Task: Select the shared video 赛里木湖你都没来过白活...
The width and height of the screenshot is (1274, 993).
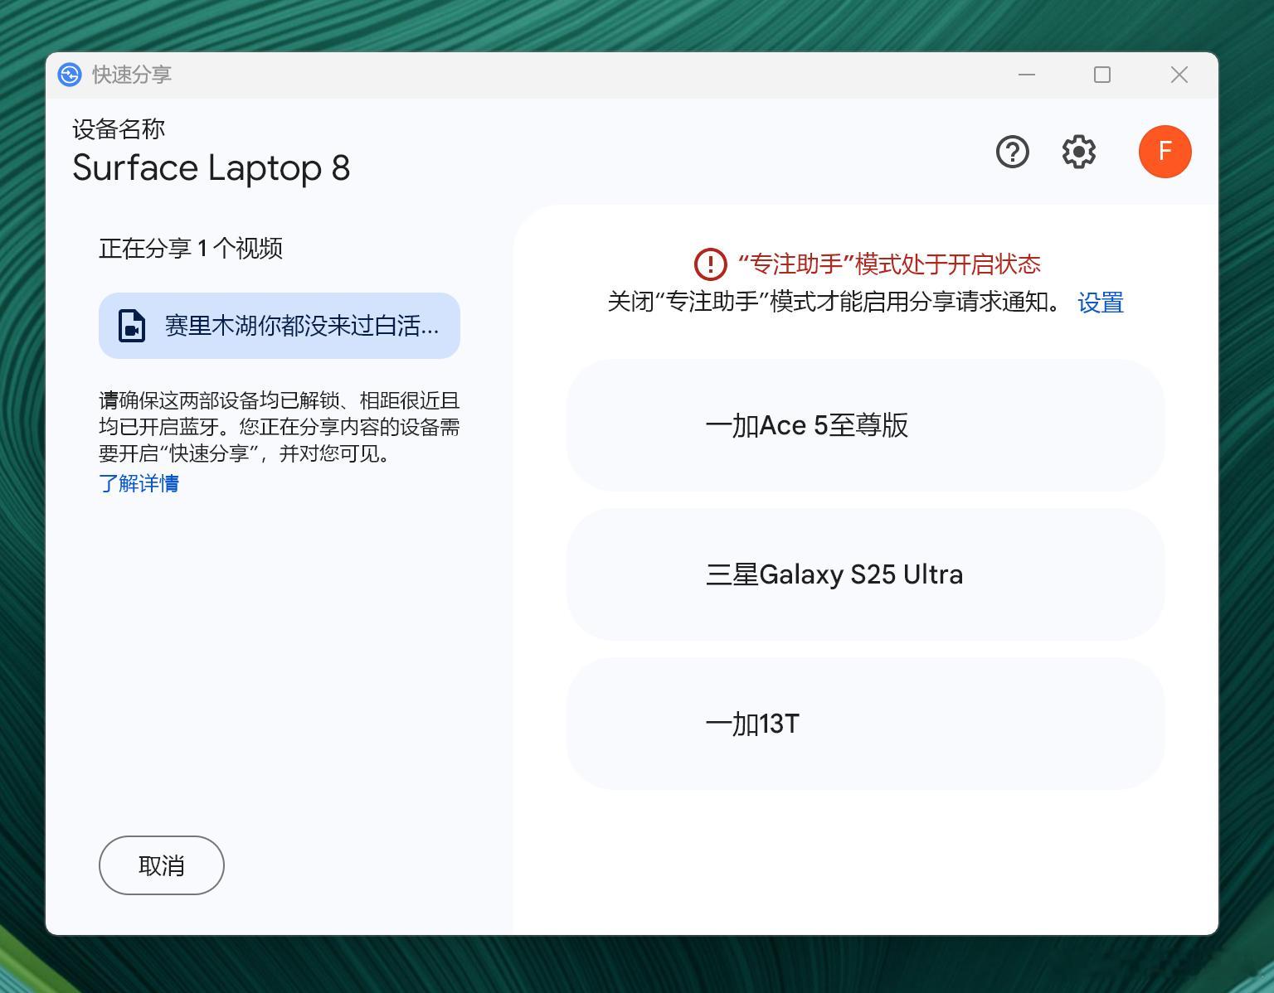Action: [x=280, y=326]
